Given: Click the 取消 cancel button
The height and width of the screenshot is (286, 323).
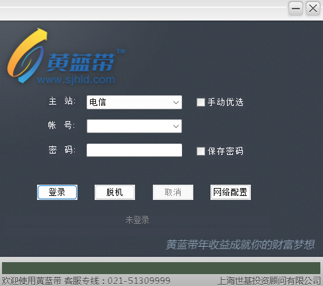Looking at the screenshot, I should (173, 192).
